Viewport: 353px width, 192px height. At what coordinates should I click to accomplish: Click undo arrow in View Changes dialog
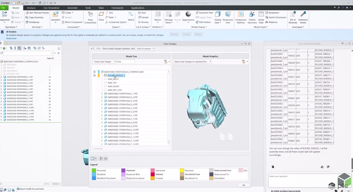click(92, 48)
